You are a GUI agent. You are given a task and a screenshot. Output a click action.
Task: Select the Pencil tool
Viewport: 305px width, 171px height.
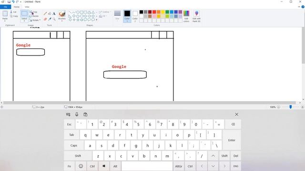[x=45, y=14]
